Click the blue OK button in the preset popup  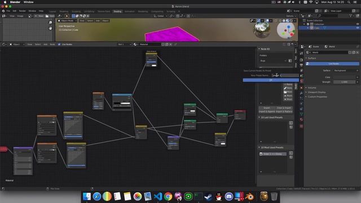pos(271,80)
